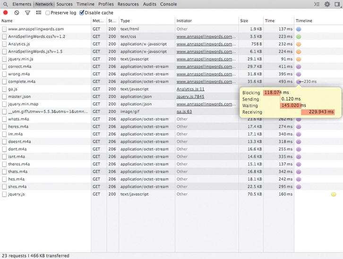Clear the network log with the clear icon
This screenshot has width=343, height=259.
pos(17,13)
